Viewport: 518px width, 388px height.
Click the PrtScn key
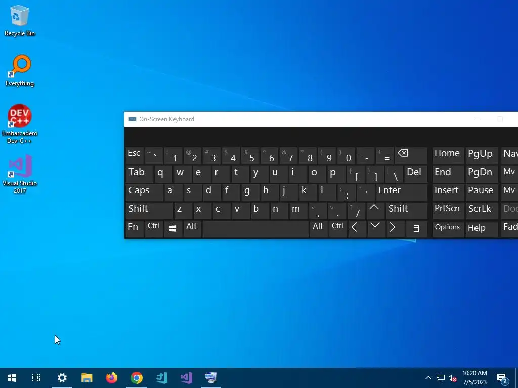tap(448, 210)
